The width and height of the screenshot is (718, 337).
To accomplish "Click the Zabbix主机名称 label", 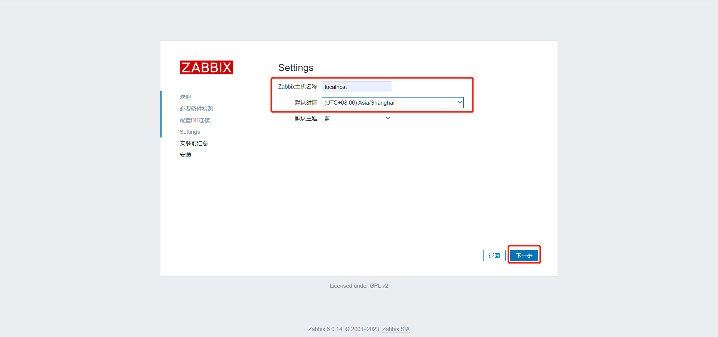I will click(x=298, y=87).
